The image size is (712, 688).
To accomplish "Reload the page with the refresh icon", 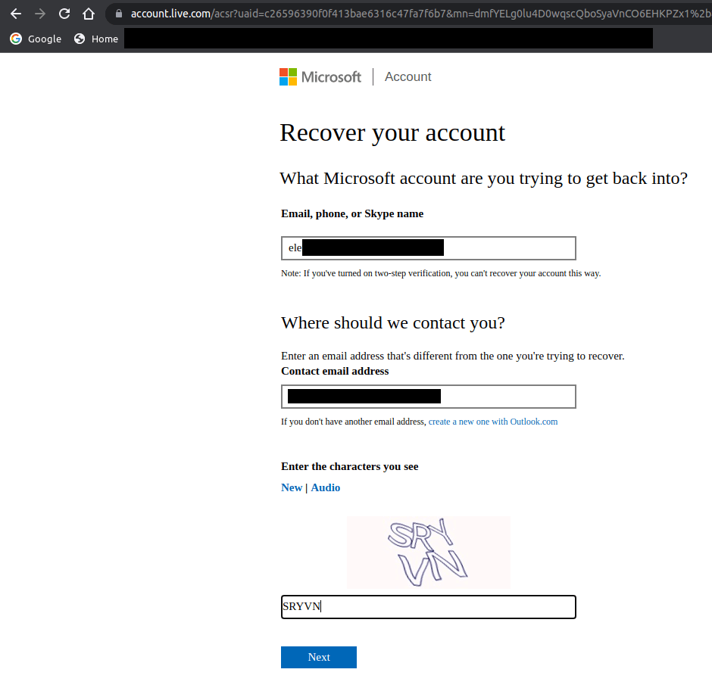I will 64,13.
